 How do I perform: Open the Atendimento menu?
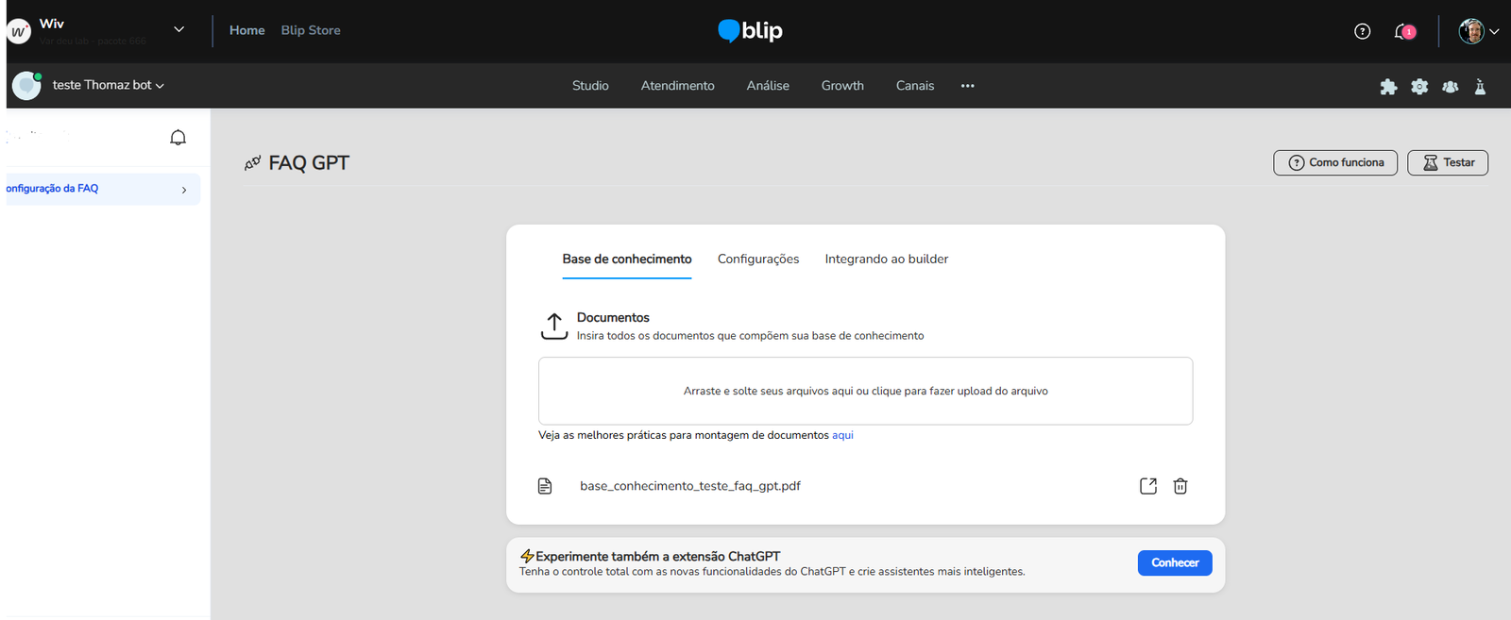(x=678, y=86)
